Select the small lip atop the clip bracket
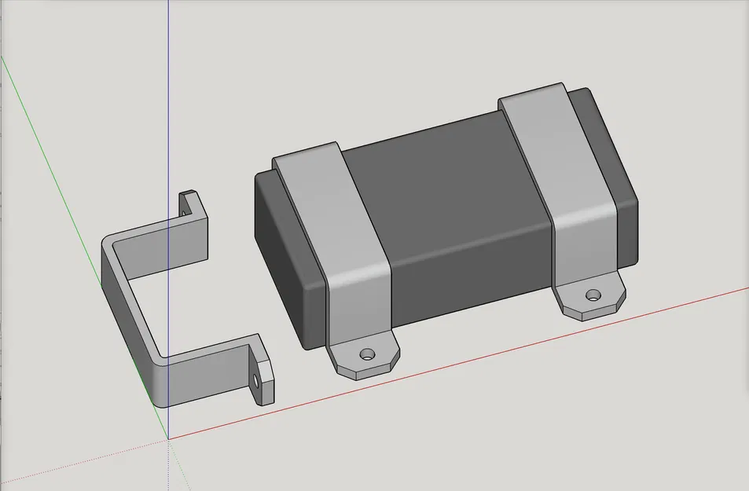The image size is (749, 491). coord(189,203)
